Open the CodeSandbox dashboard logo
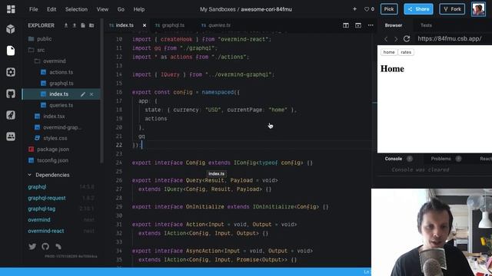Viewport: 492px width, 276px height. (11, 9)
